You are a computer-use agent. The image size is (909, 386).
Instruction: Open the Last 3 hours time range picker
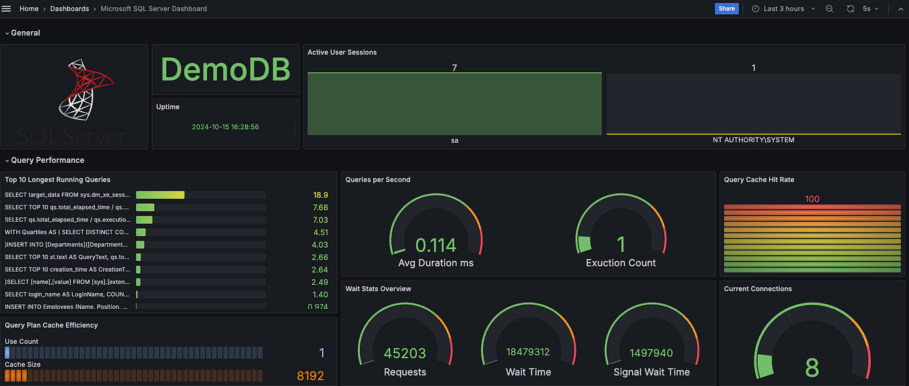(x=784, y=8)
